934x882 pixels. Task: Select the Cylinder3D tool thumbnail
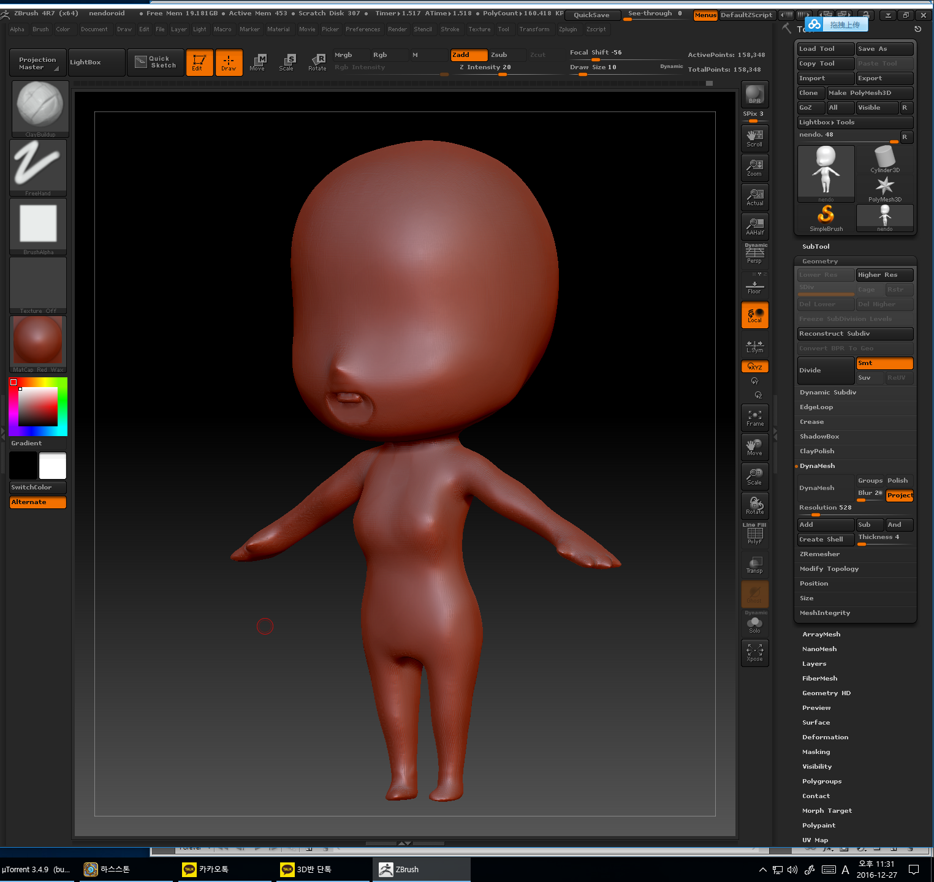(x=884, y=159)
